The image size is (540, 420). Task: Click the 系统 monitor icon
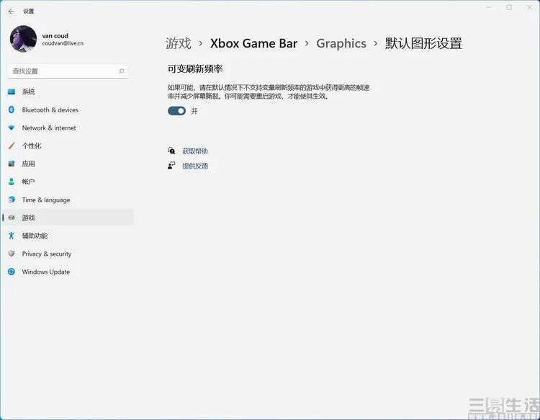tap(12, 91)
